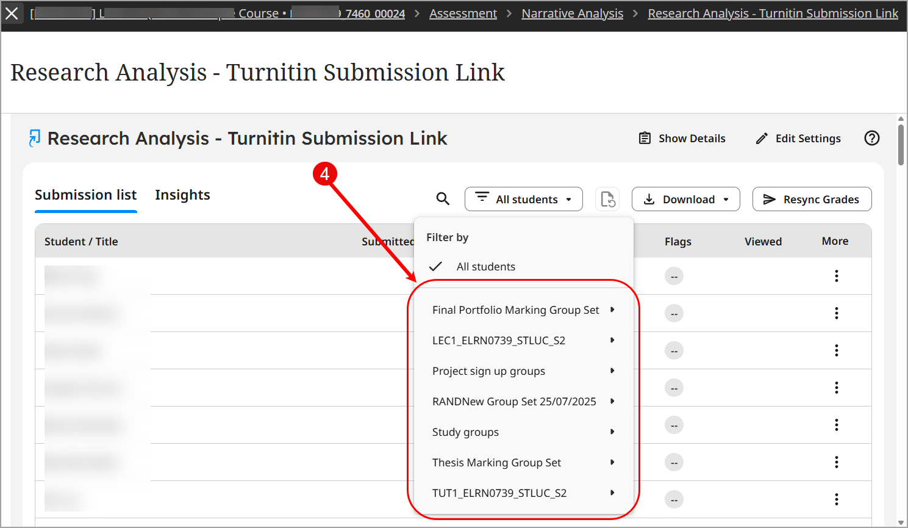This screenshot has height=528, width=908.
Task: Open Assessment breadcrumb link
Action: pyautogui.click(x=463, y=13)
